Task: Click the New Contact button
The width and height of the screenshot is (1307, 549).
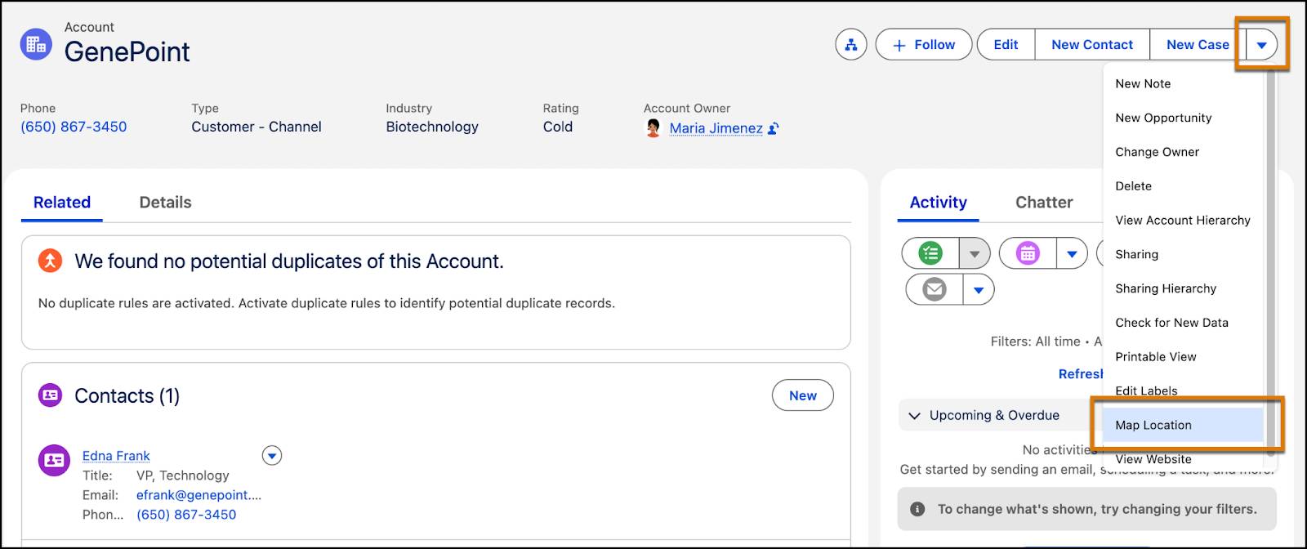Action: point(1092,45)
